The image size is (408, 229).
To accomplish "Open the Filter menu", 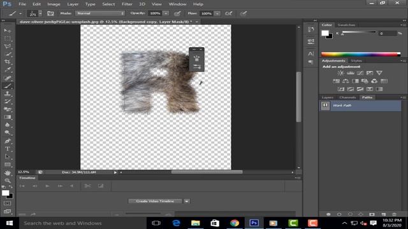I will [x=127, y=4].
